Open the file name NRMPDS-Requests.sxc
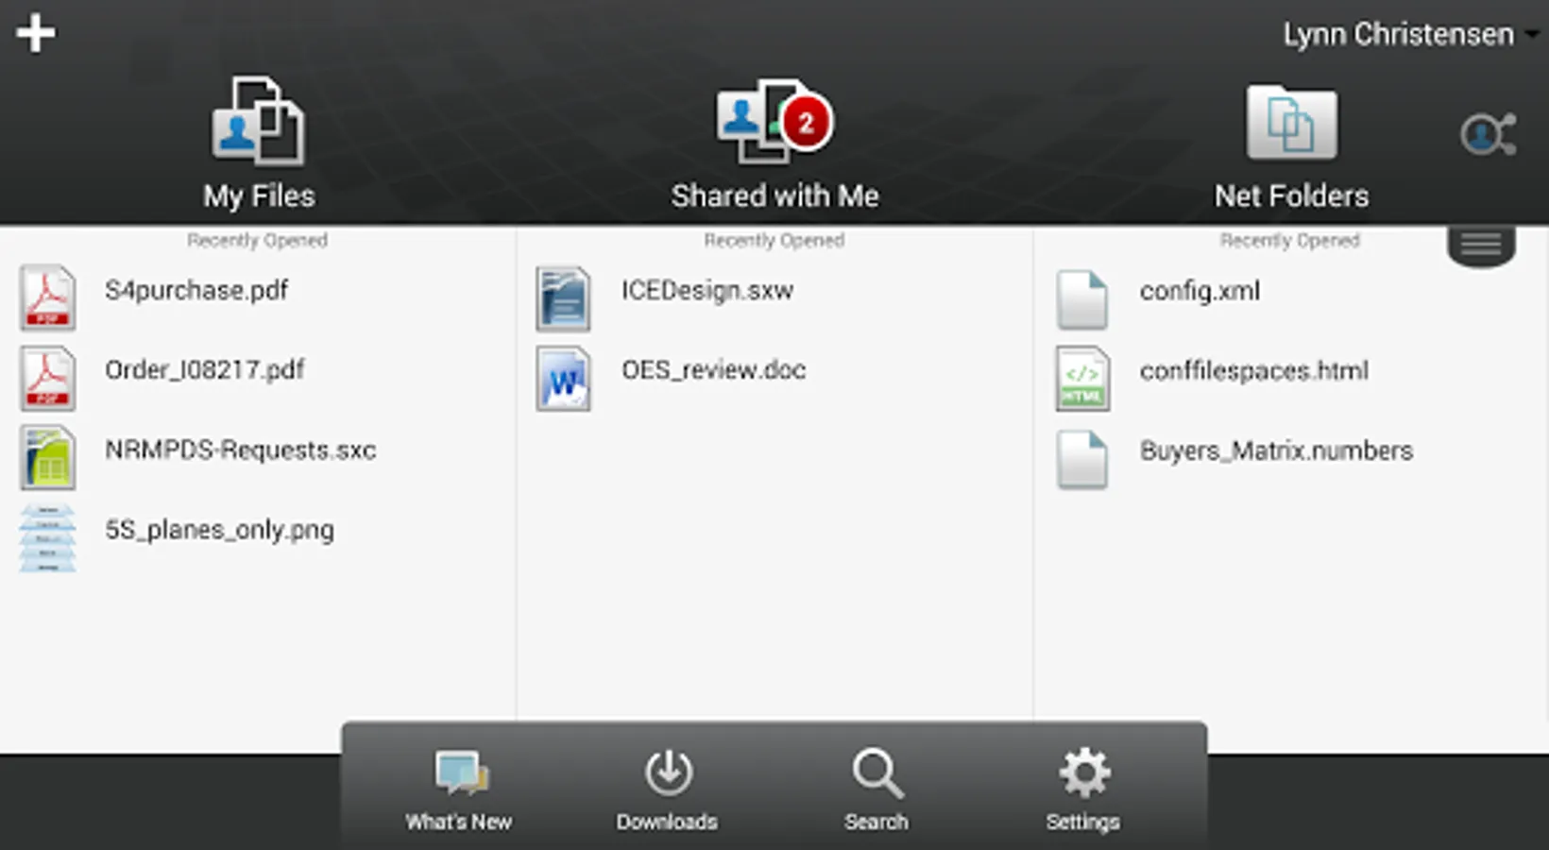The height and width of the screenshot is (850, 1549). click(x=240, y=450)
